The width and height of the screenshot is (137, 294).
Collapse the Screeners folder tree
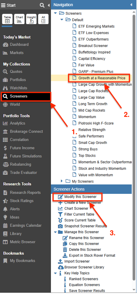(x=55, y=13)
